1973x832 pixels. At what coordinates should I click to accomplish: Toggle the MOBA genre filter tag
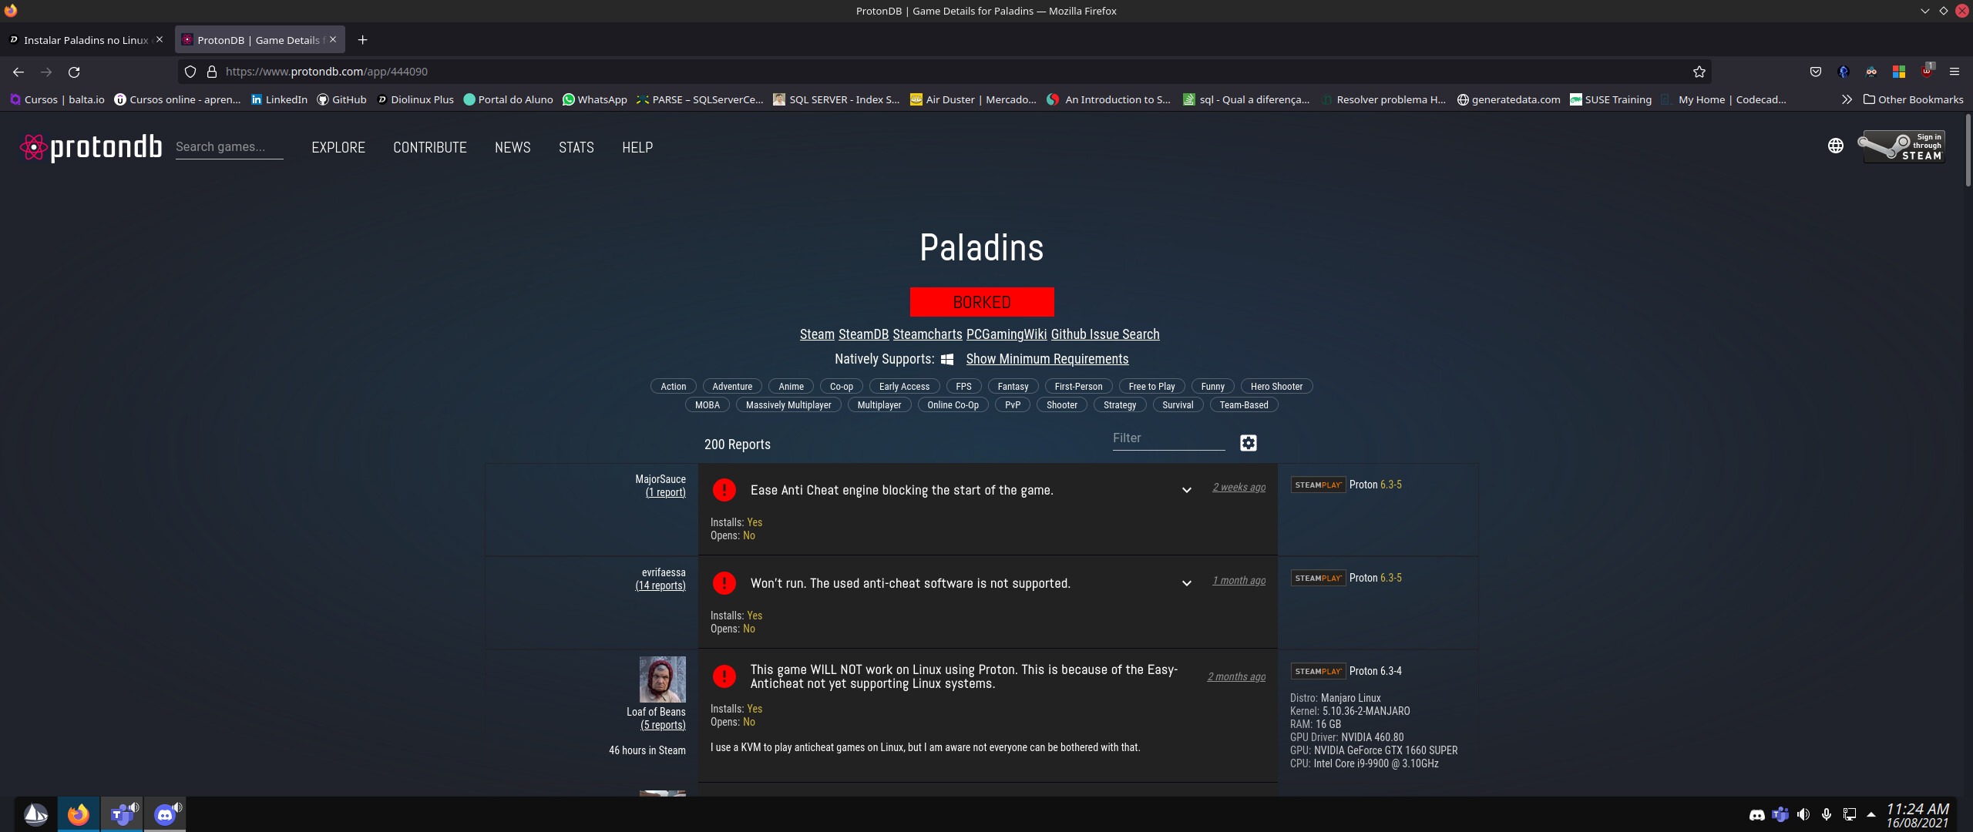click(706, 404)
